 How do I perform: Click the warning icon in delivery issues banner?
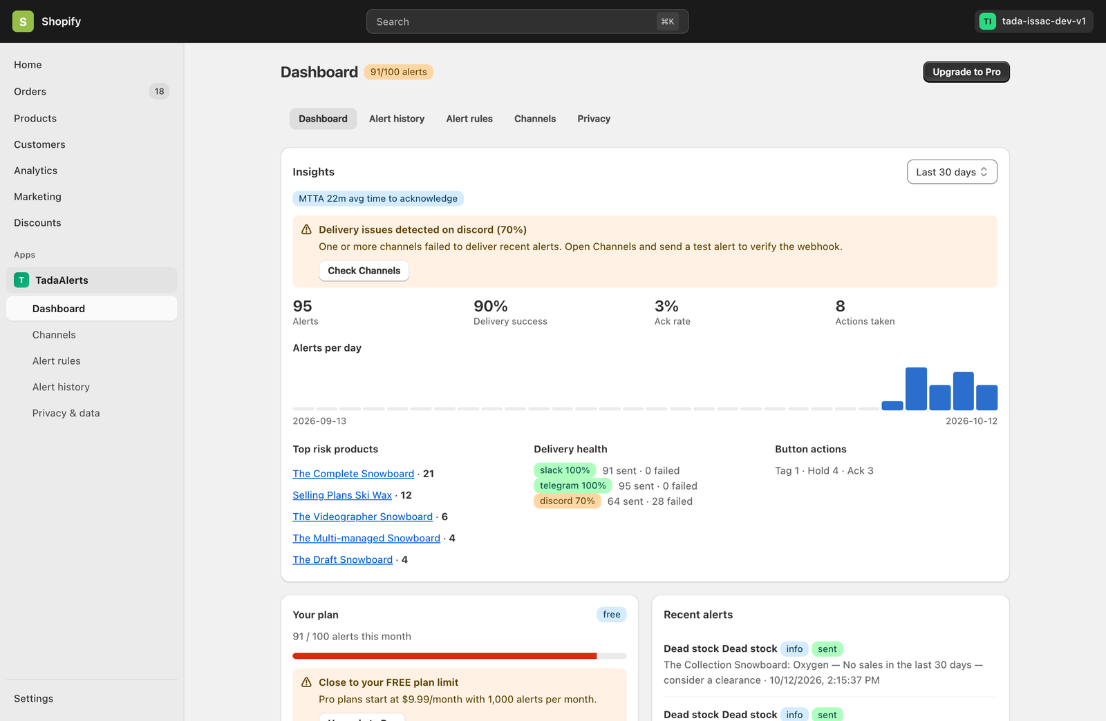[x=306, y=229]
